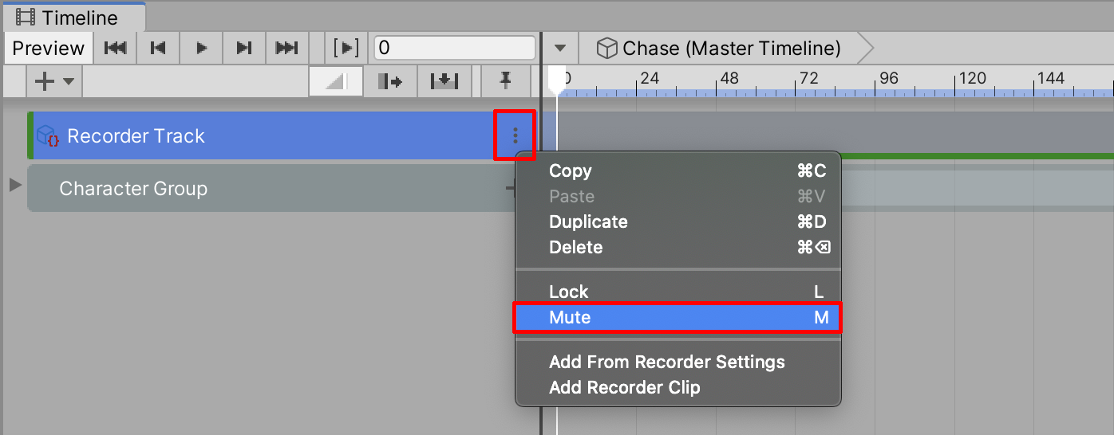This screenshot has height=435, width=1114.
Task: Enable Replace edit mode
Action: tap(444, 80)
